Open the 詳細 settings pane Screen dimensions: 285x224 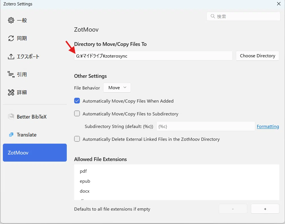coord(35,92)
